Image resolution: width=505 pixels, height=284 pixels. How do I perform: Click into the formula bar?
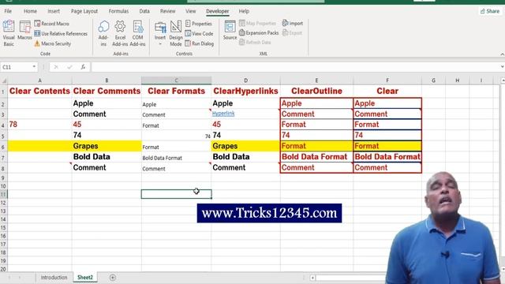click(x=294, y=67)
